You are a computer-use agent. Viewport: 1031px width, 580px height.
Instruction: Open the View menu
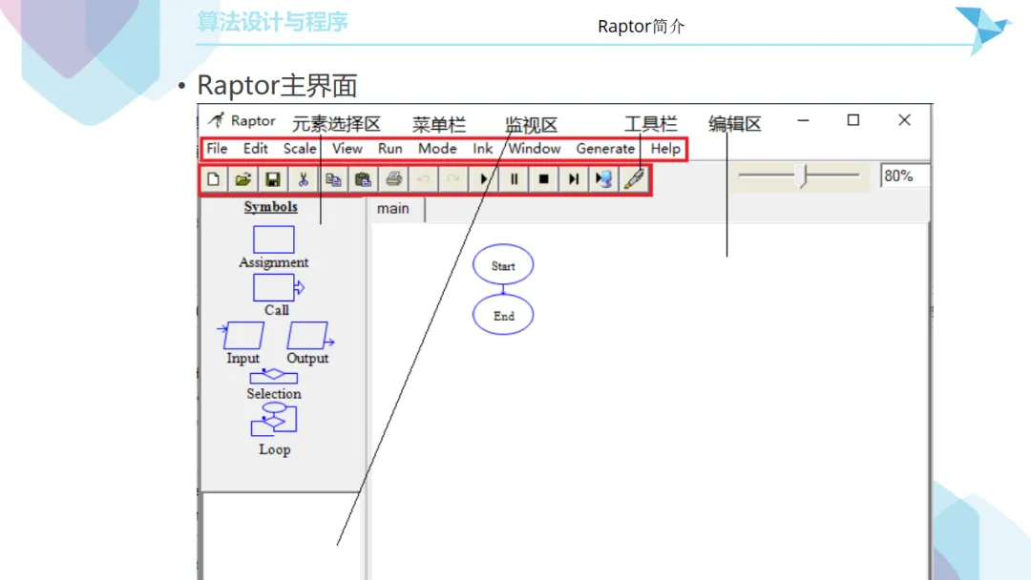347,149
